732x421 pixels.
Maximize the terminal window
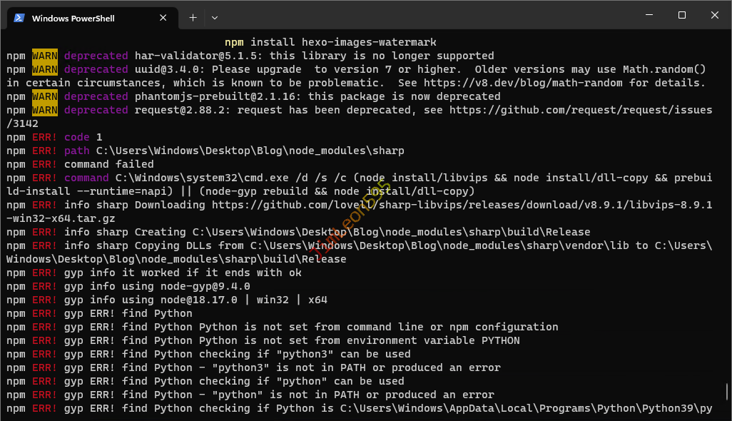(682, 15)
